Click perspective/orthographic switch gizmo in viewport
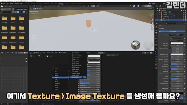187x105 pixels. tap(152, 29)
